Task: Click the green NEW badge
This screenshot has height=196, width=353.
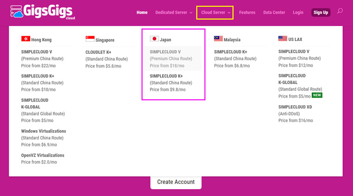Action: click(317, 95)
